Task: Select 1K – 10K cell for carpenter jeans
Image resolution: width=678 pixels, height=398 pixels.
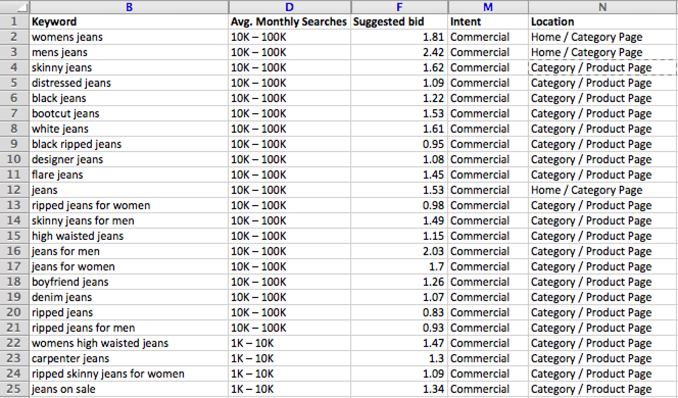Action: pyautogui.click(x=289, y=358)
